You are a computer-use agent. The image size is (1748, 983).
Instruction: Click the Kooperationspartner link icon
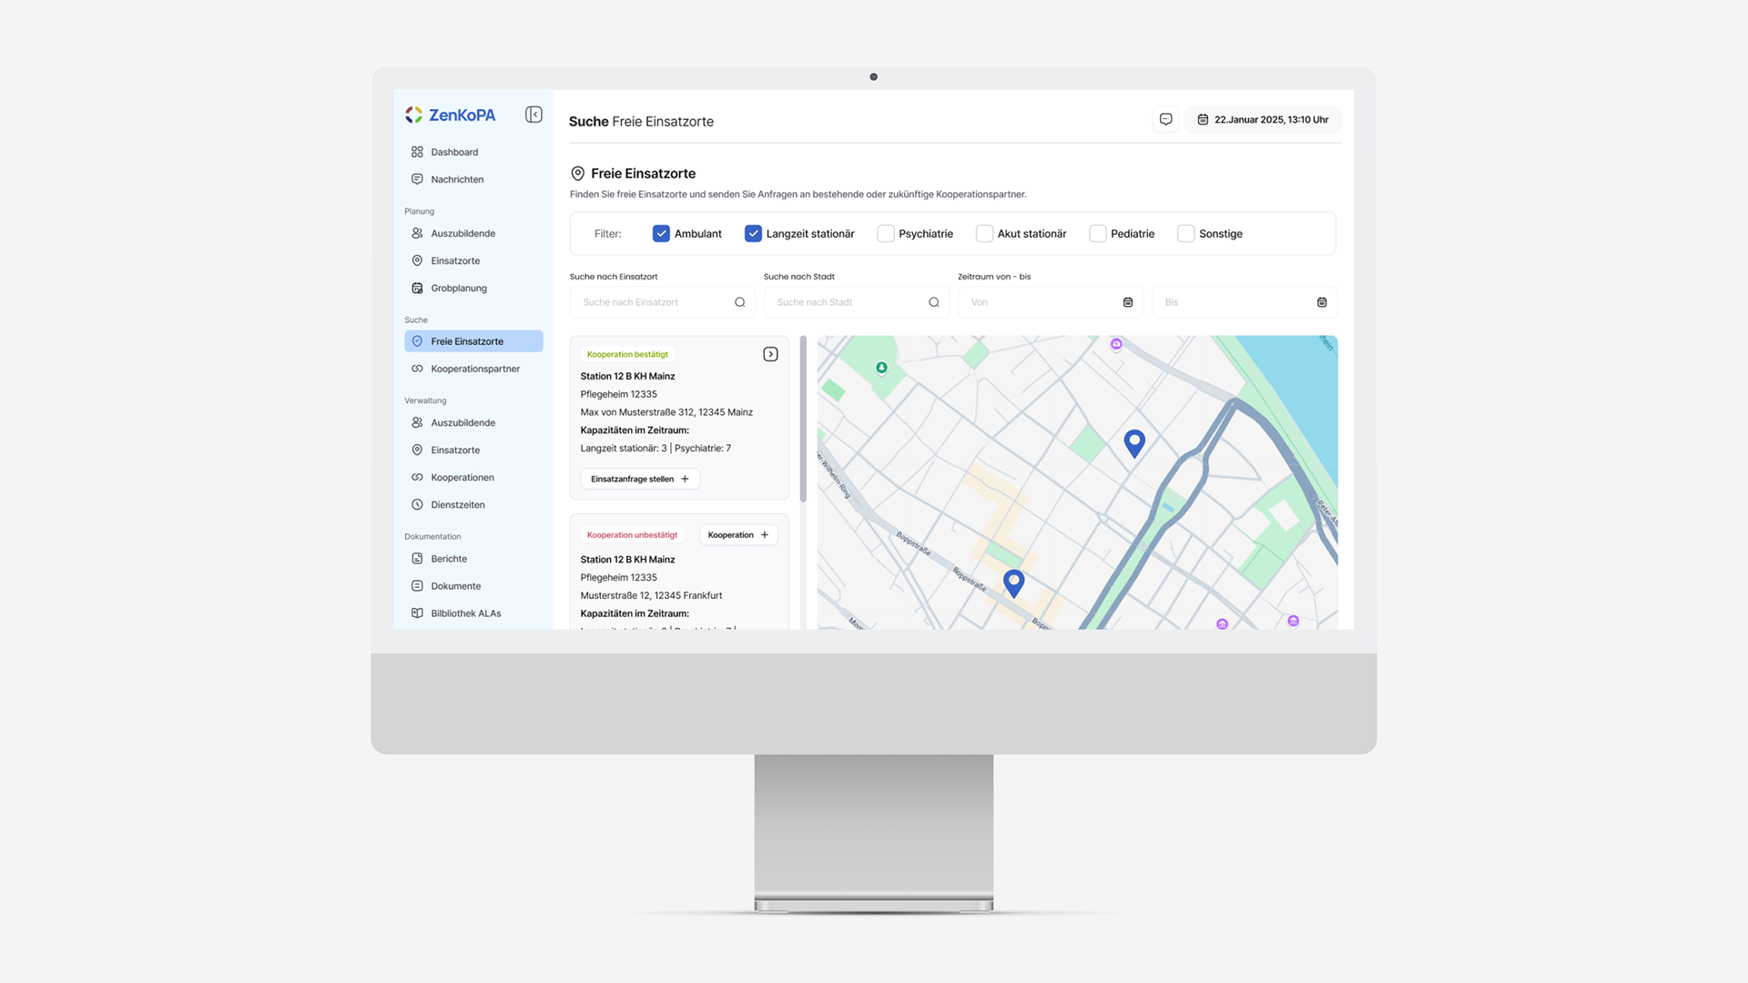(417, 369)
